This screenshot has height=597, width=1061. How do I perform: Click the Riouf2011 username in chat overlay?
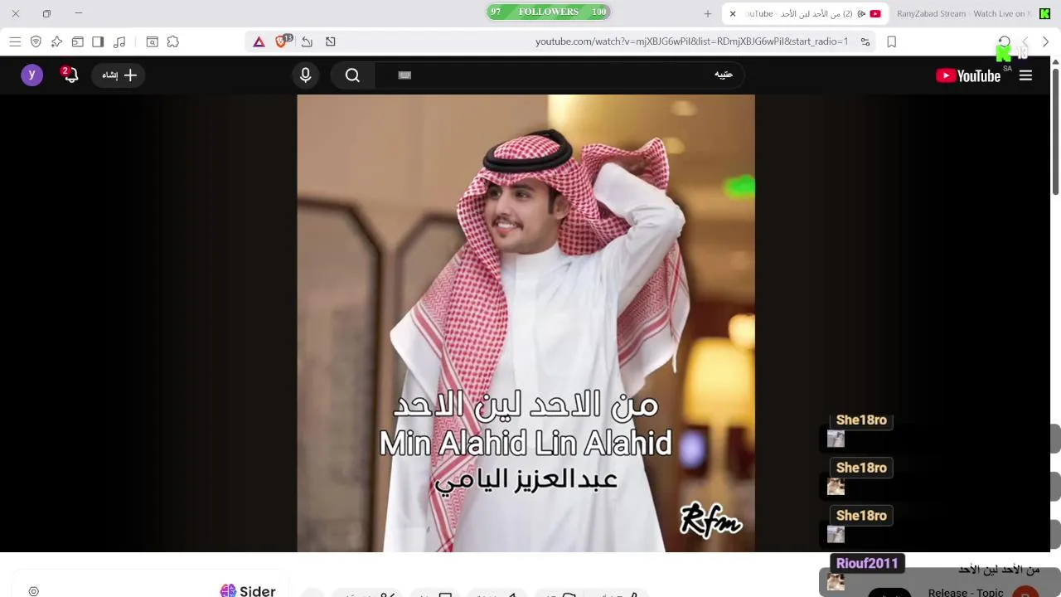pyautogui.click(x=867, y=563)
